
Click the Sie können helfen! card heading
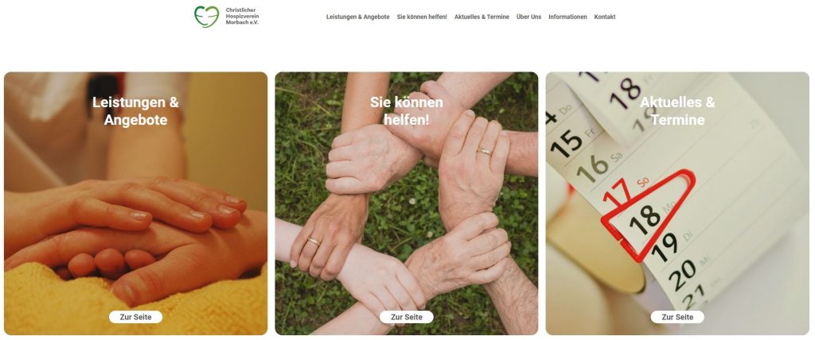point(407,111)
